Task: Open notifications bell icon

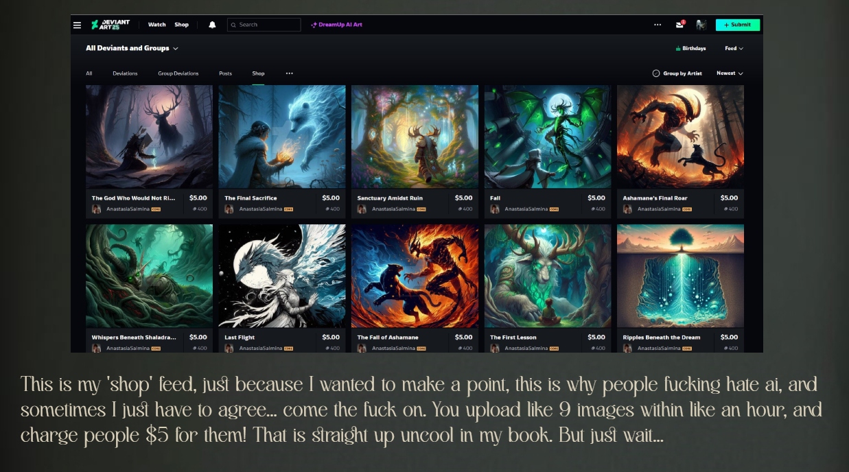Action: pos(212,25)
